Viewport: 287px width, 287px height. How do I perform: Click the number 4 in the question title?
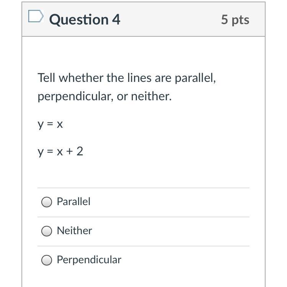(116, 20)
